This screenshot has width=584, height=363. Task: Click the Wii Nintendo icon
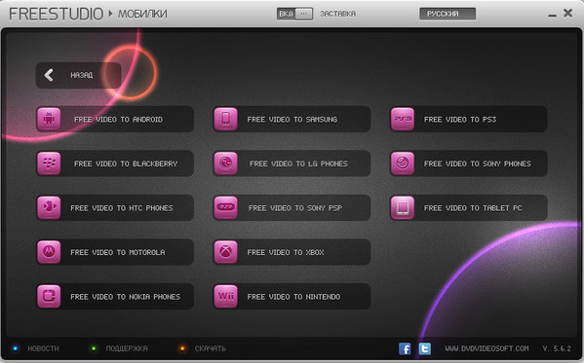click(226, 297)
